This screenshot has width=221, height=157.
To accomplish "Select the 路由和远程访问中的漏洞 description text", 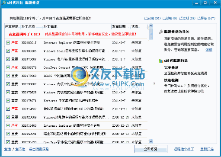I will click(x=75, y=134).
